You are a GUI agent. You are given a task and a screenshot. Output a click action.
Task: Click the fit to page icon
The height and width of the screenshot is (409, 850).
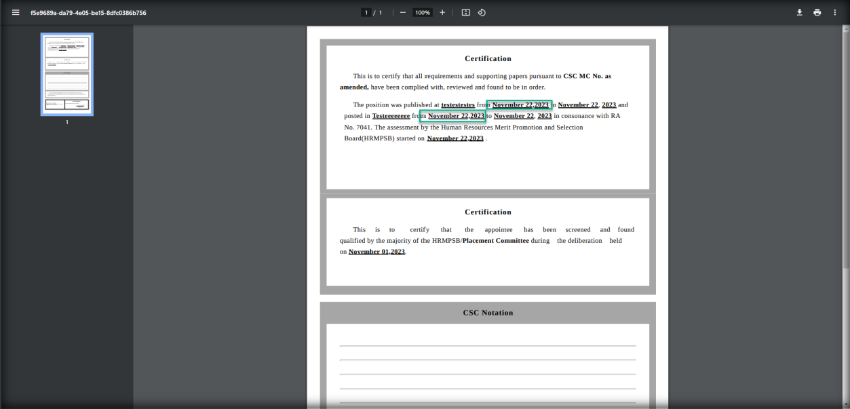(x=466, y=12)
